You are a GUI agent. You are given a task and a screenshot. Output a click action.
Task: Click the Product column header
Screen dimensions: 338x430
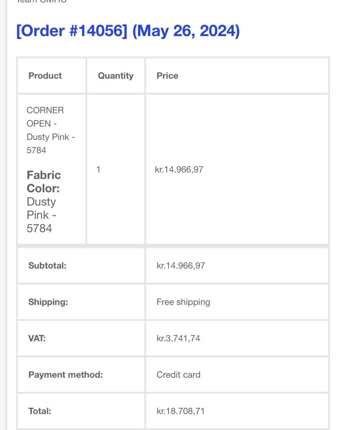coord(45,76)
